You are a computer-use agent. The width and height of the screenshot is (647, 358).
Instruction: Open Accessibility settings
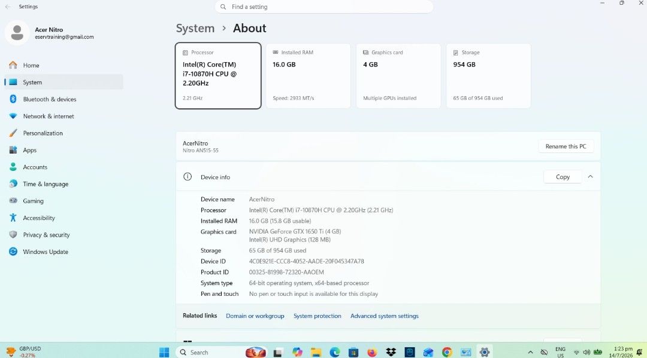(64, 218)
